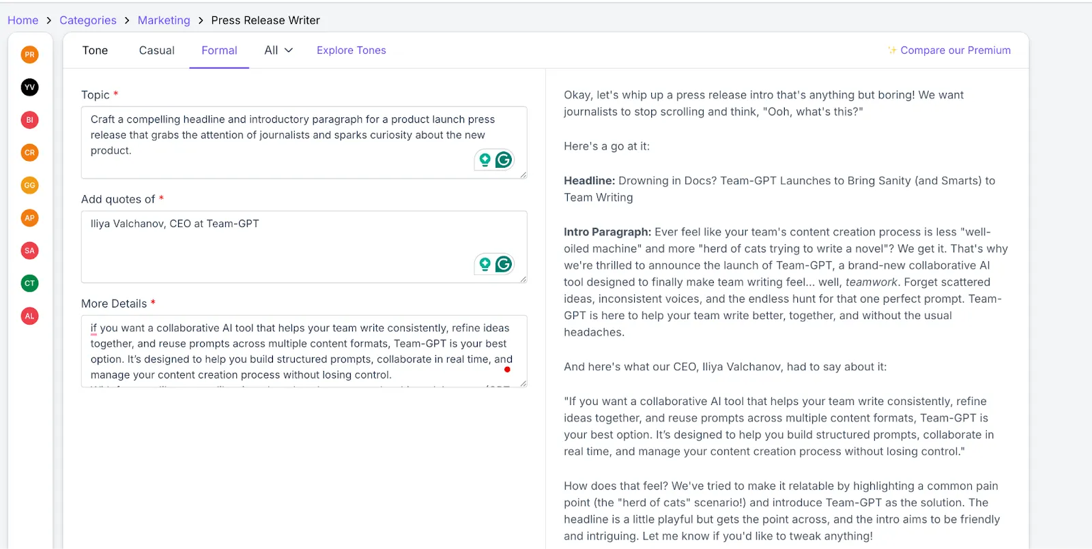
Task: Click Grammarly icon in Topic field
Action: [x=504, y=160]
